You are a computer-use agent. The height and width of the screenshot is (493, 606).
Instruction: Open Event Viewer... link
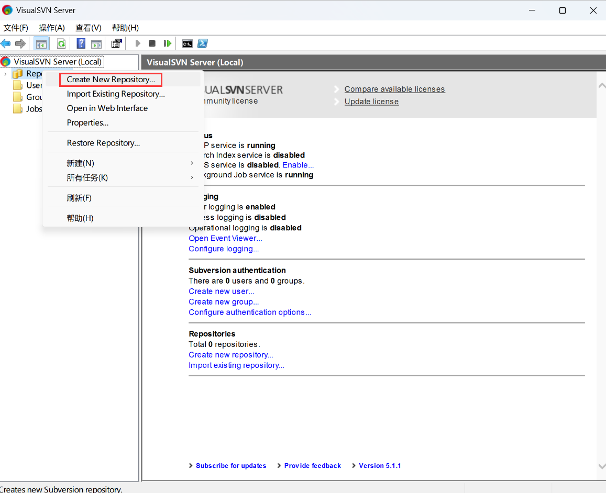225,238
